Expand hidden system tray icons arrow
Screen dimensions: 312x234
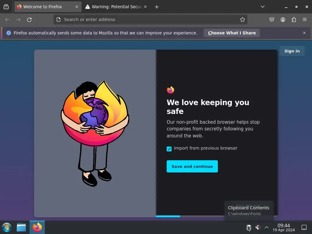pos(267,227)
